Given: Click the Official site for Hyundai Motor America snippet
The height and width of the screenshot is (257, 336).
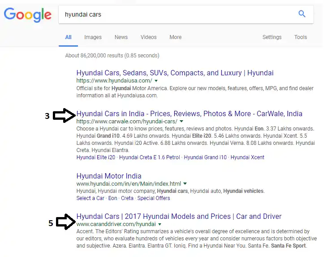Looking at the screenshot, I should (195, 92).
